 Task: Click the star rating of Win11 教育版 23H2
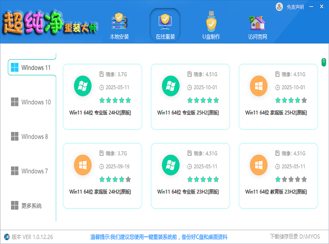[x=291, y=179]
